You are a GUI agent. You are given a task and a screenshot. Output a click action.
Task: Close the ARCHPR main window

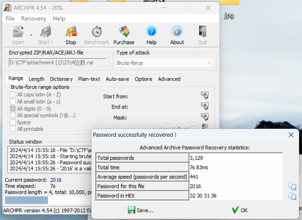(208, 8)
